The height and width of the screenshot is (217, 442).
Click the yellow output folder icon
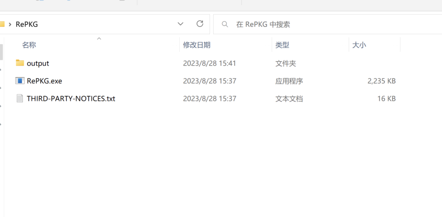20,63
